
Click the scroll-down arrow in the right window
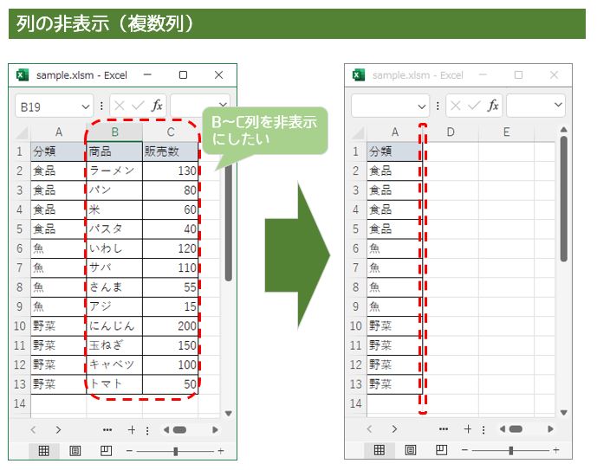point(564,413)
